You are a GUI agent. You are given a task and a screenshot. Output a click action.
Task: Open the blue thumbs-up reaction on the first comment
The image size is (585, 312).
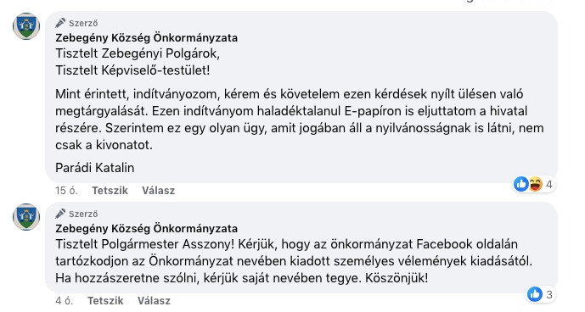pos(521,184)
